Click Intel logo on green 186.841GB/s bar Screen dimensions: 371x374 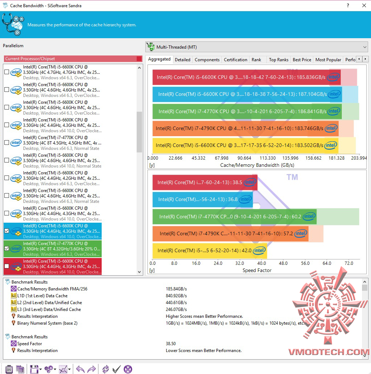tap(334, 111)
